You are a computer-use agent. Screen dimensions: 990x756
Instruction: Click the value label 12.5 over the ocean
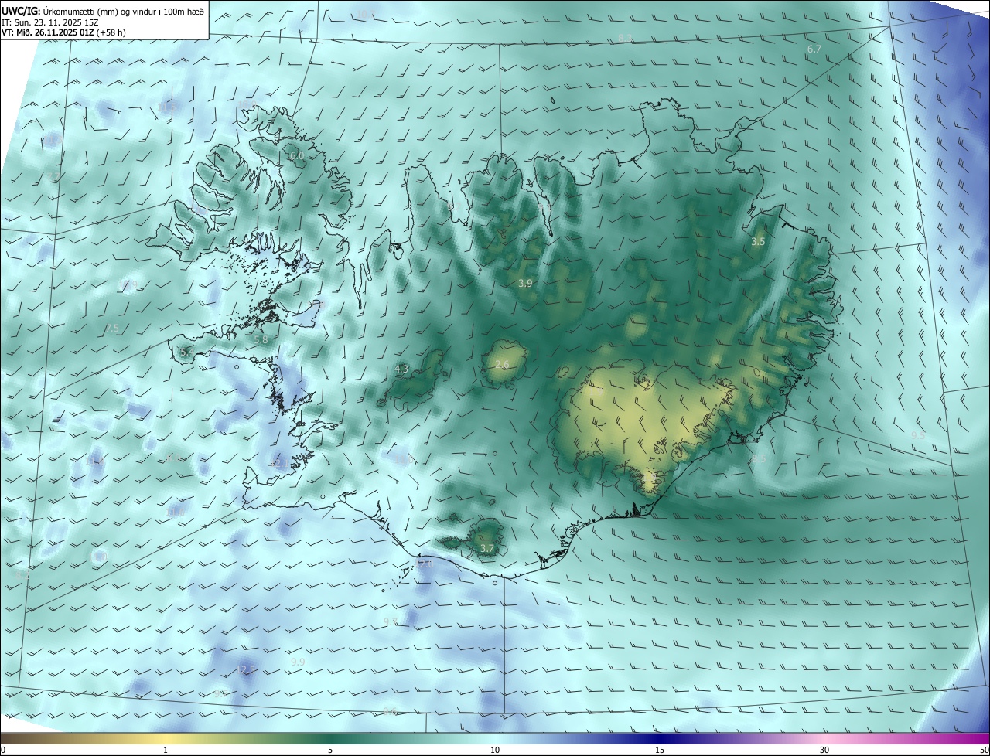coord(246,669)
